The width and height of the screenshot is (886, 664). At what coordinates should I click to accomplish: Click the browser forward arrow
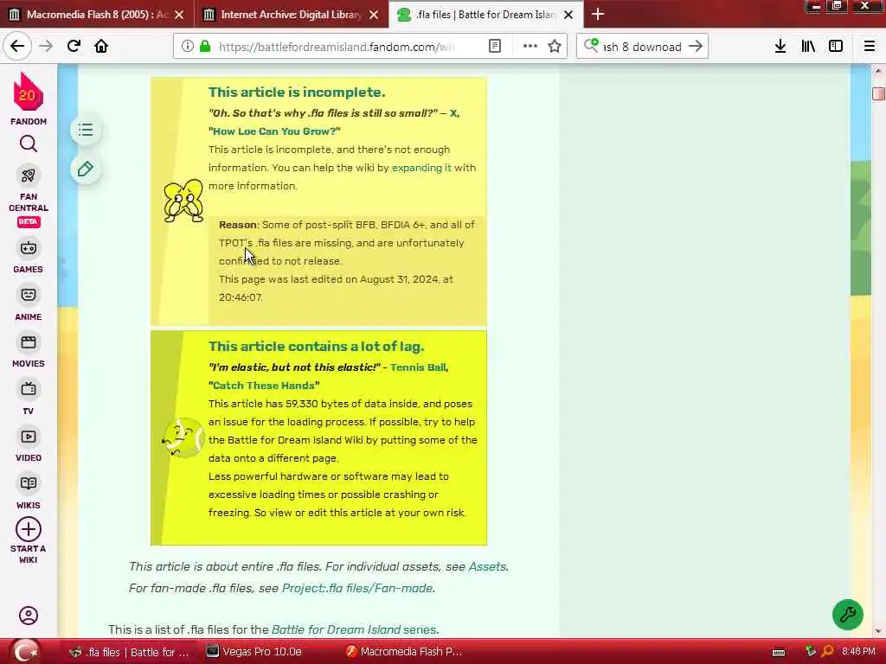[46, 47]
